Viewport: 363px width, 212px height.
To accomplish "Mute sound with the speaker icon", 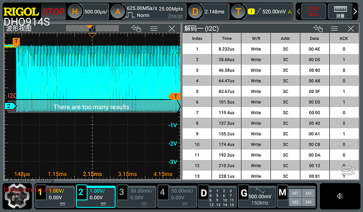I will click(x=340, y=196).
